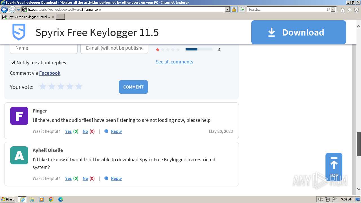
Task: Focus the Name input field
Action: [44, 48]
